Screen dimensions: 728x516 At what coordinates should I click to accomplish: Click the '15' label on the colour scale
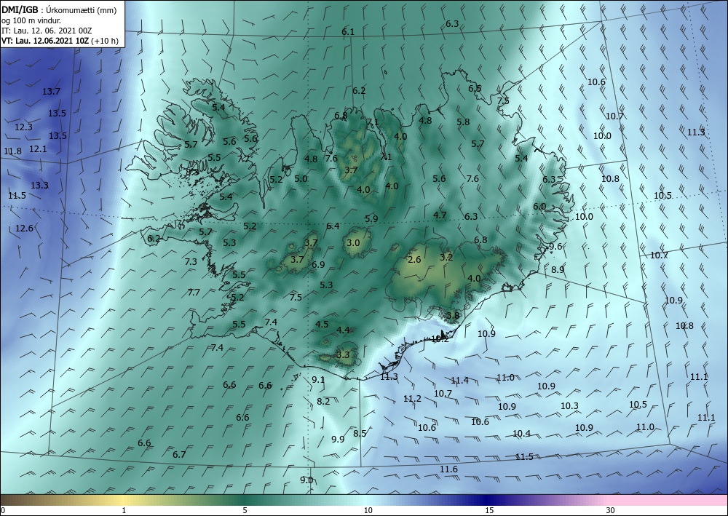tap(489, 510)
